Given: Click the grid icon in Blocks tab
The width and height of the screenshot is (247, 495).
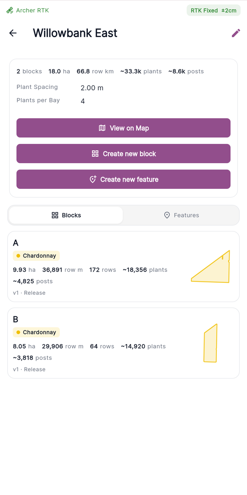Looking at the screenshot, I should [x=55, y=215].
